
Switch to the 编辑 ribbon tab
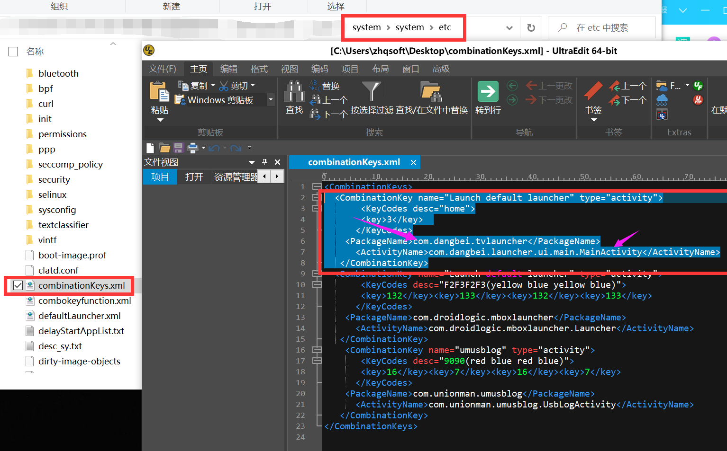[229, 69]
